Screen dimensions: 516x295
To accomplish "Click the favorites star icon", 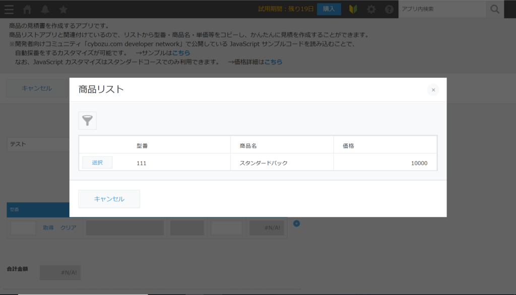I will [x=63, y=9].
